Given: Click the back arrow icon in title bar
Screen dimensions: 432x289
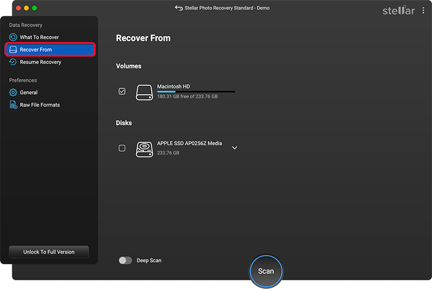Looking at the screenshot, I should point(179,8).
